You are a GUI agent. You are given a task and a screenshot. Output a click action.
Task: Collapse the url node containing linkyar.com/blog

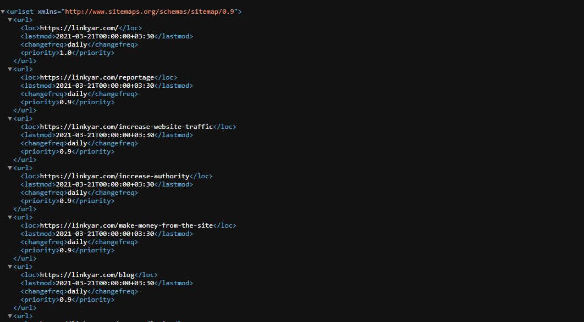10,267
